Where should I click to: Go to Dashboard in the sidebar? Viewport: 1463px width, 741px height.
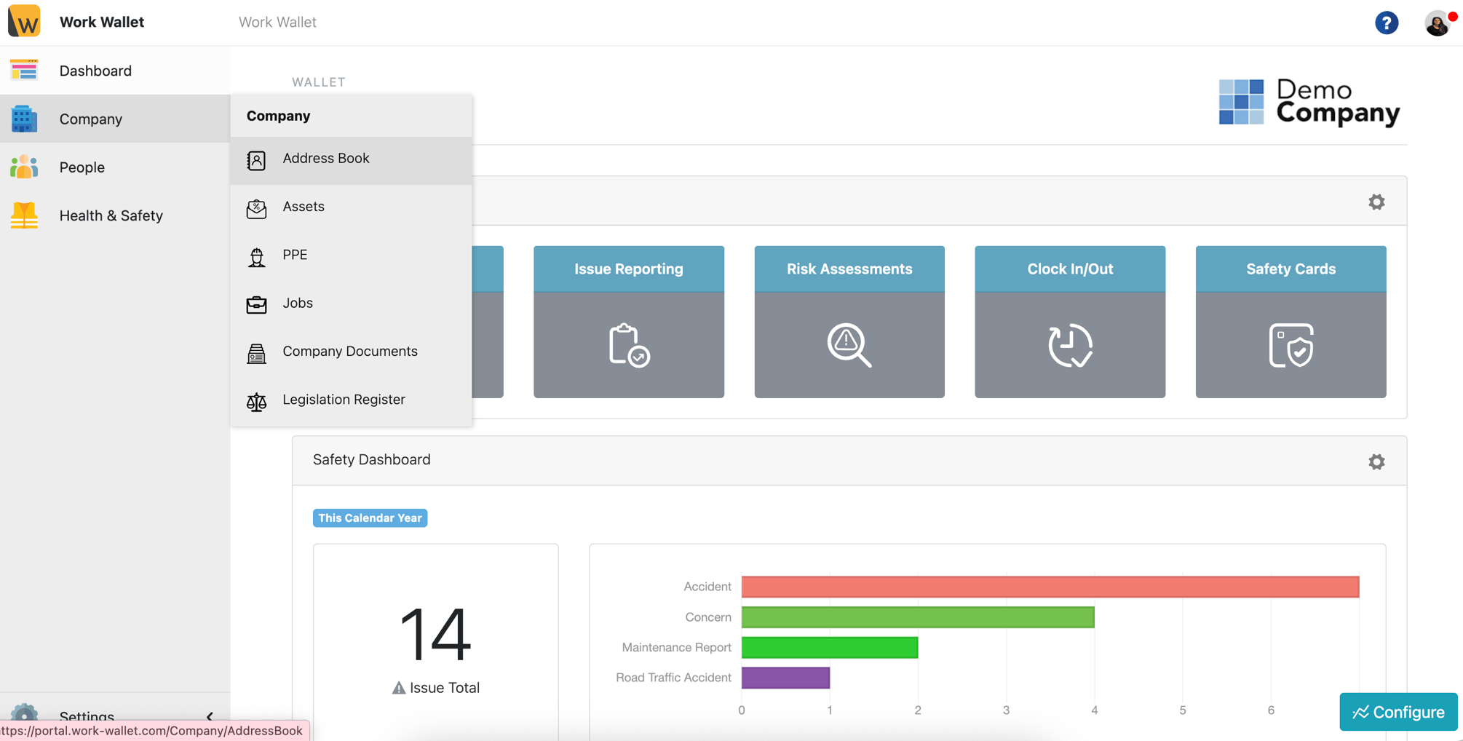coord(95,71)
